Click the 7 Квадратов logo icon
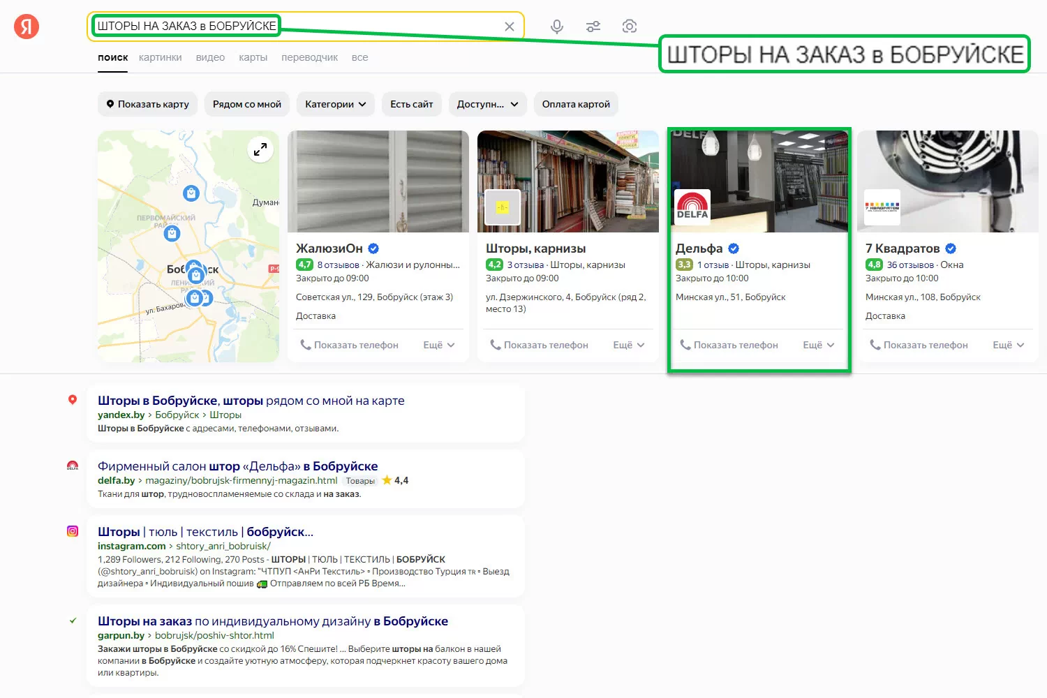1047x698 pixels. 882,207
